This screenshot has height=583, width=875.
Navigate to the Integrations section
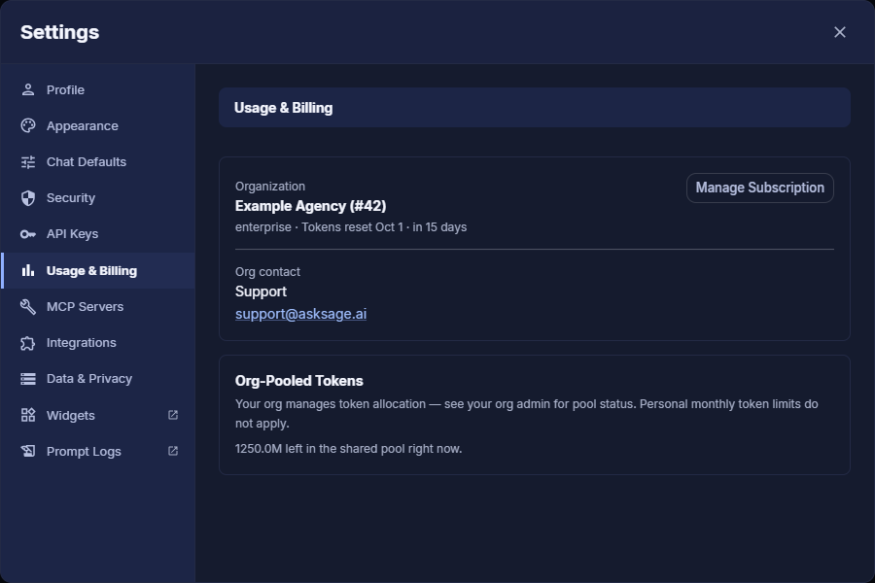tap(99, 343)
